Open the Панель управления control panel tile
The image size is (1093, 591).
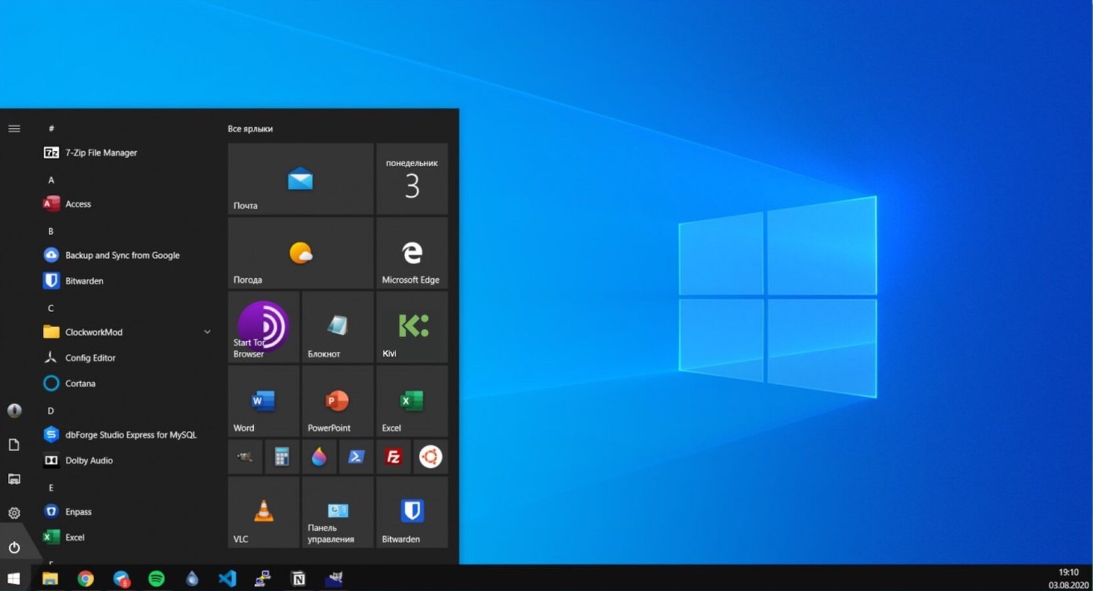pyautogui.click(x=337, y=512)
